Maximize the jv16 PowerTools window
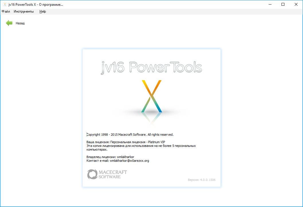The image size is (303, 207). (x=283, y=4)
